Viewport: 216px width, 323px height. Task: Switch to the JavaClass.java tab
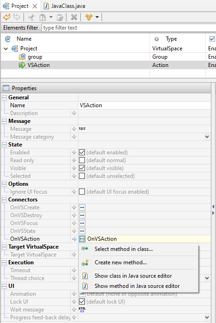64,6
